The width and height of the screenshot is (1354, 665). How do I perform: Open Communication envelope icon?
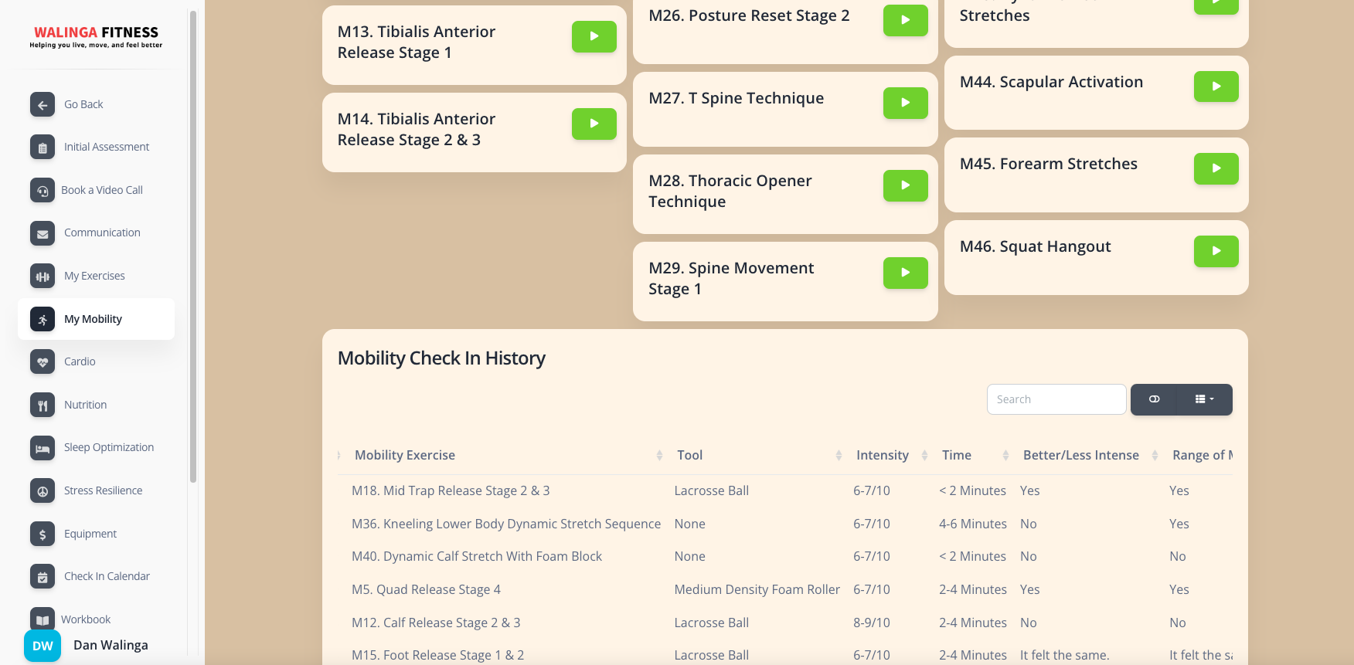(x=43, y=233)
